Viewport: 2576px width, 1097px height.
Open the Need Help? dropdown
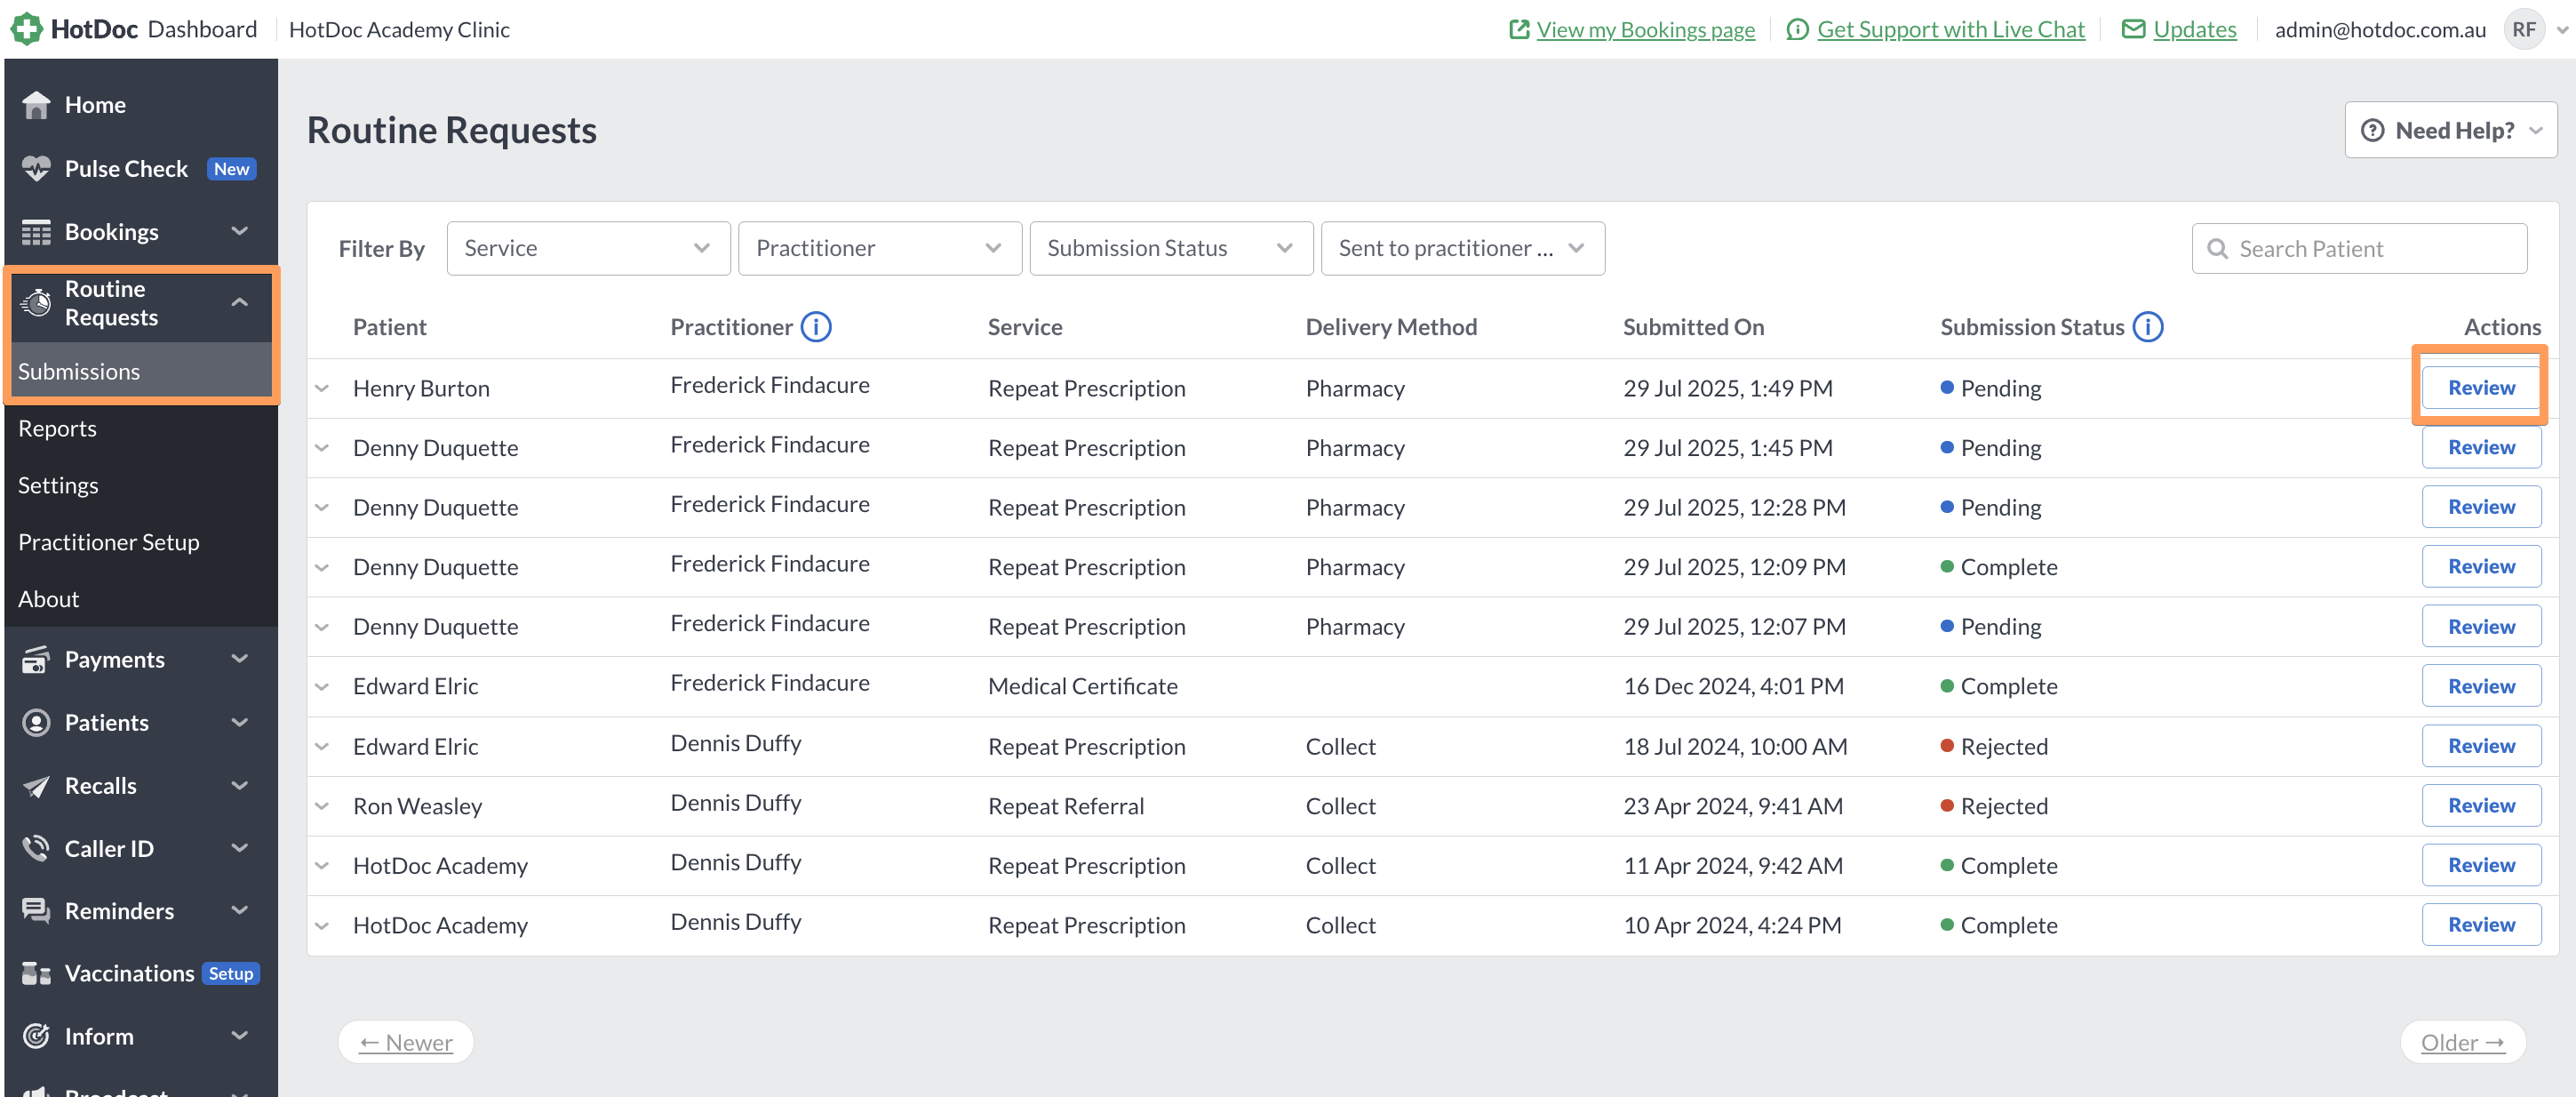pyautogui.click(x=2451, y=130)
